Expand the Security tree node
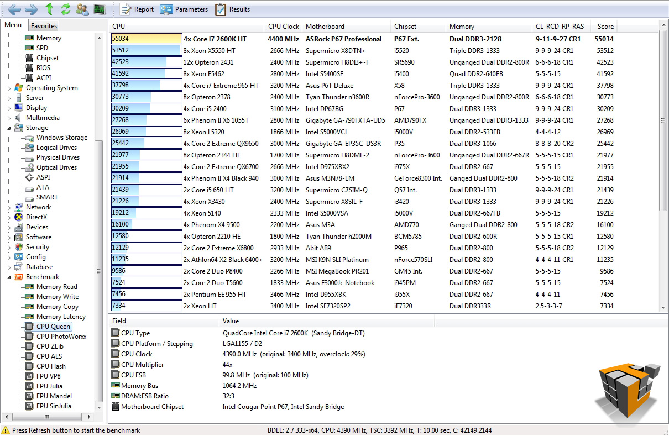The width and height of the screenshot is (669, 436). pyautogui.click(x=9, y=248)
